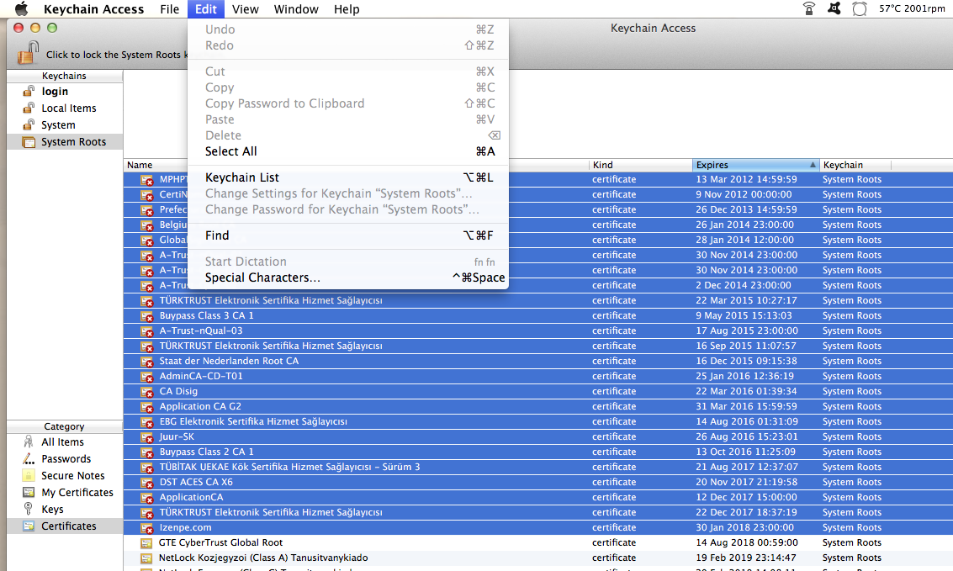Image resolution: width=953 pixels, height=571 pixels.
Task: Click the Certificates category icon
Action: point(29,526)
